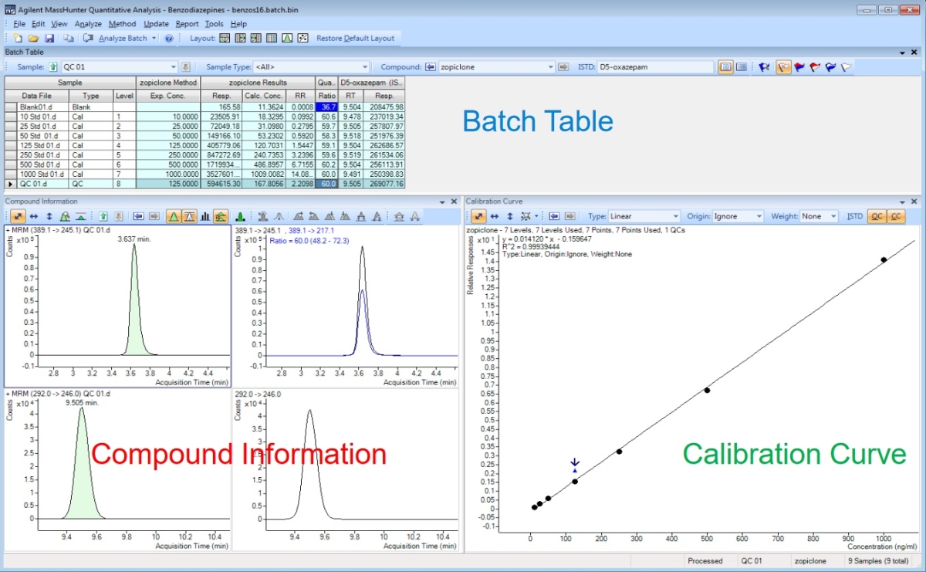Click the first Layout preset icon
Viewport: 926px width, 572px height.
coord(225,38)
